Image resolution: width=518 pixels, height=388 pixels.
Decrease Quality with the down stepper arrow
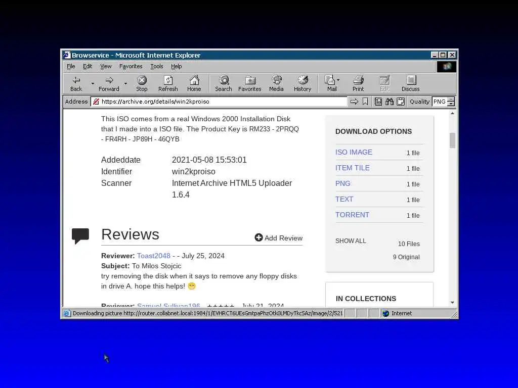pyautogui.click(x=451, y=104)
